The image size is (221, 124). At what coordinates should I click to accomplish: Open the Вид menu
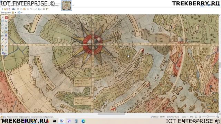tap(18, 6)
